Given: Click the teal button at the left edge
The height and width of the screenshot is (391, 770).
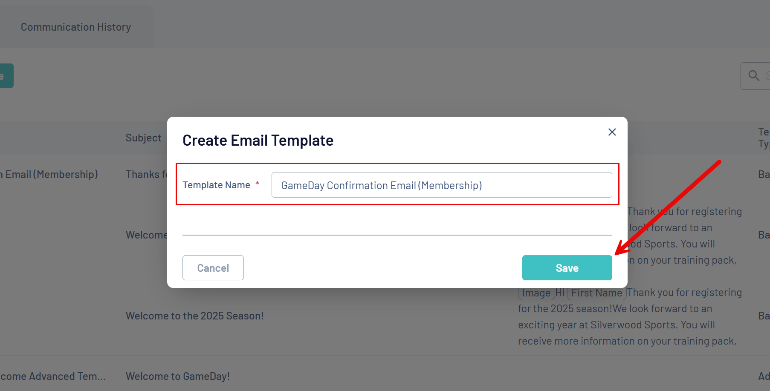Looking at the screenshot, I should point(6,76).
